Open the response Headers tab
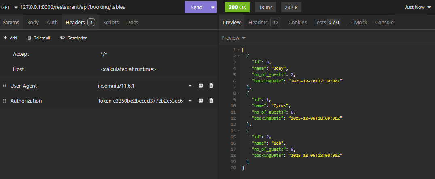The image size is (435, 179). point(264,23)
